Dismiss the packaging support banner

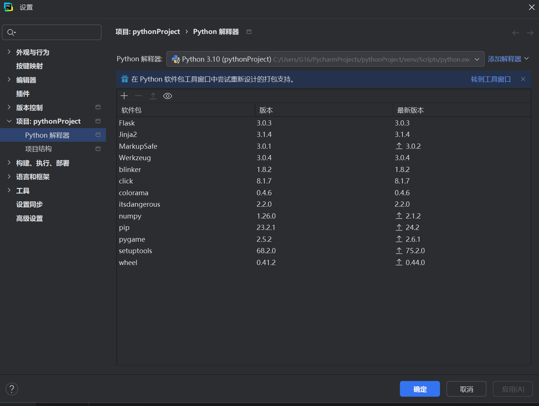pyautogui.click(x=523, y=79)
